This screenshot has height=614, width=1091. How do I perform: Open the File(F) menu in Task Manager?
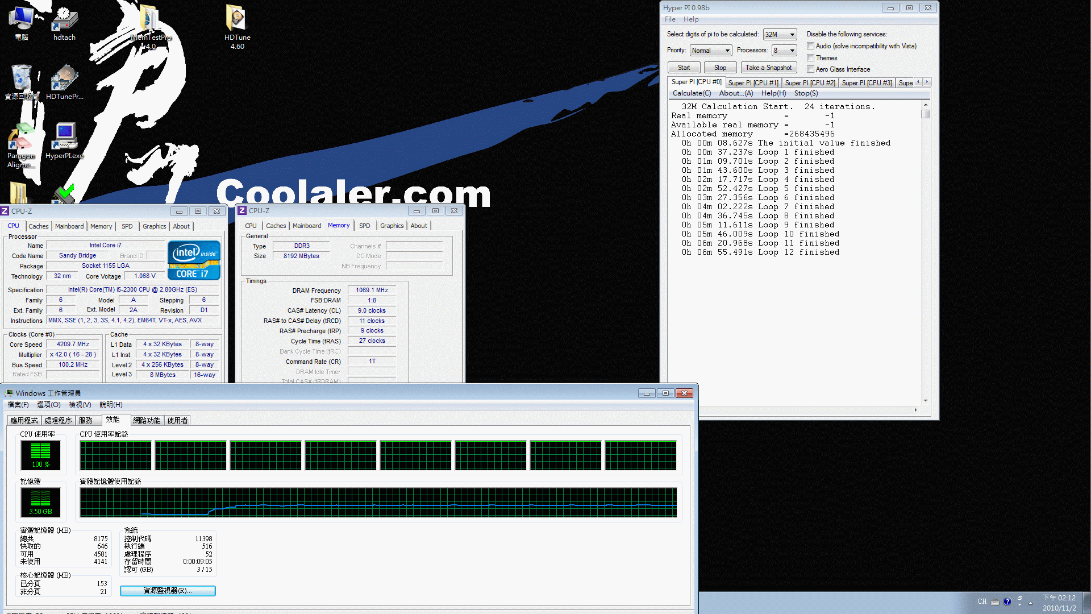pyautogui.click(x=18, y=405)
